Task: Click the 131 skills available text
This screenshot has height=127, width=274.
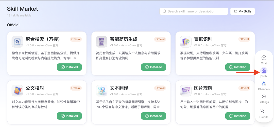Action: pyautogui.click(x=19, y=16)
